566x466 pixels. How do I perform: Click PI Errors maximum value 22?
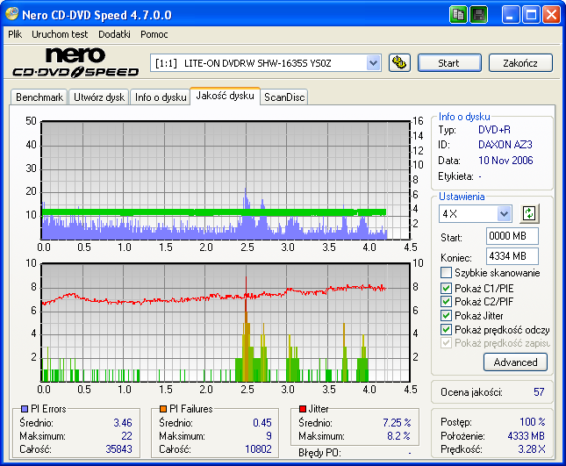point(126,436)
